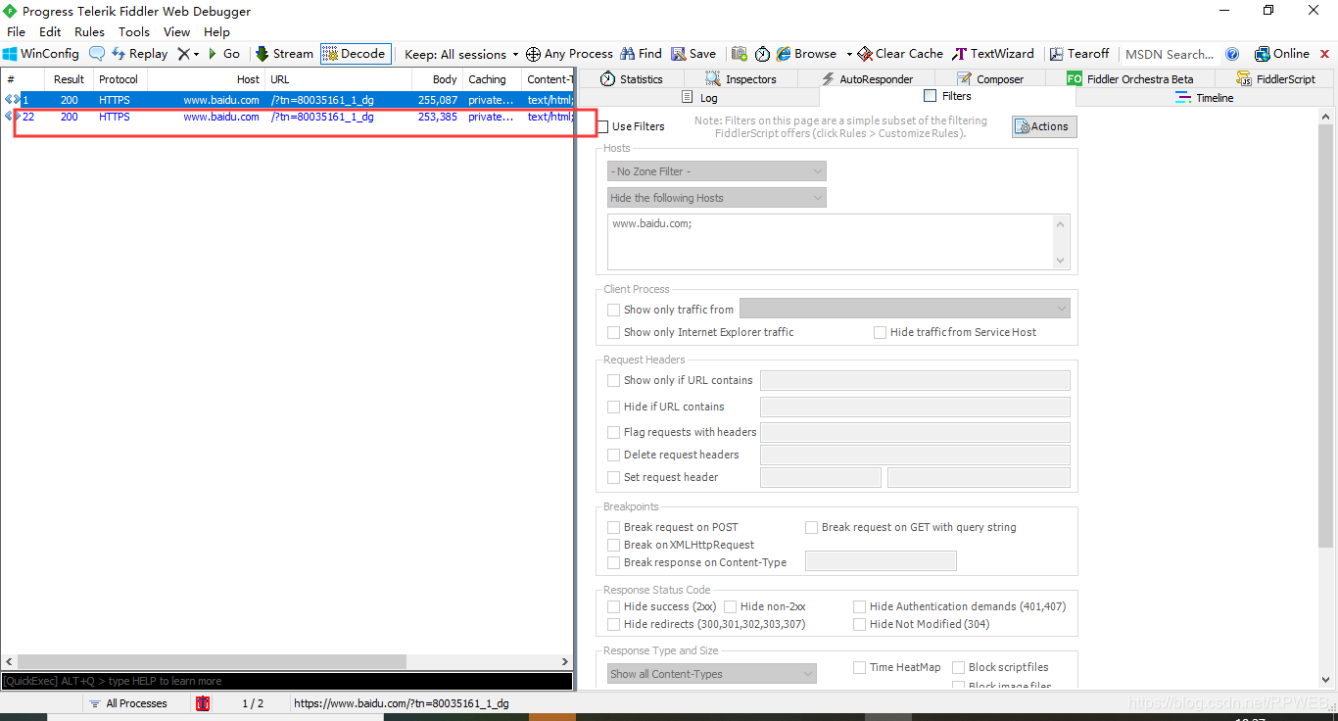Open the Statistics tab
Screen dimensions: 1338x721
[x=632, y=78]
